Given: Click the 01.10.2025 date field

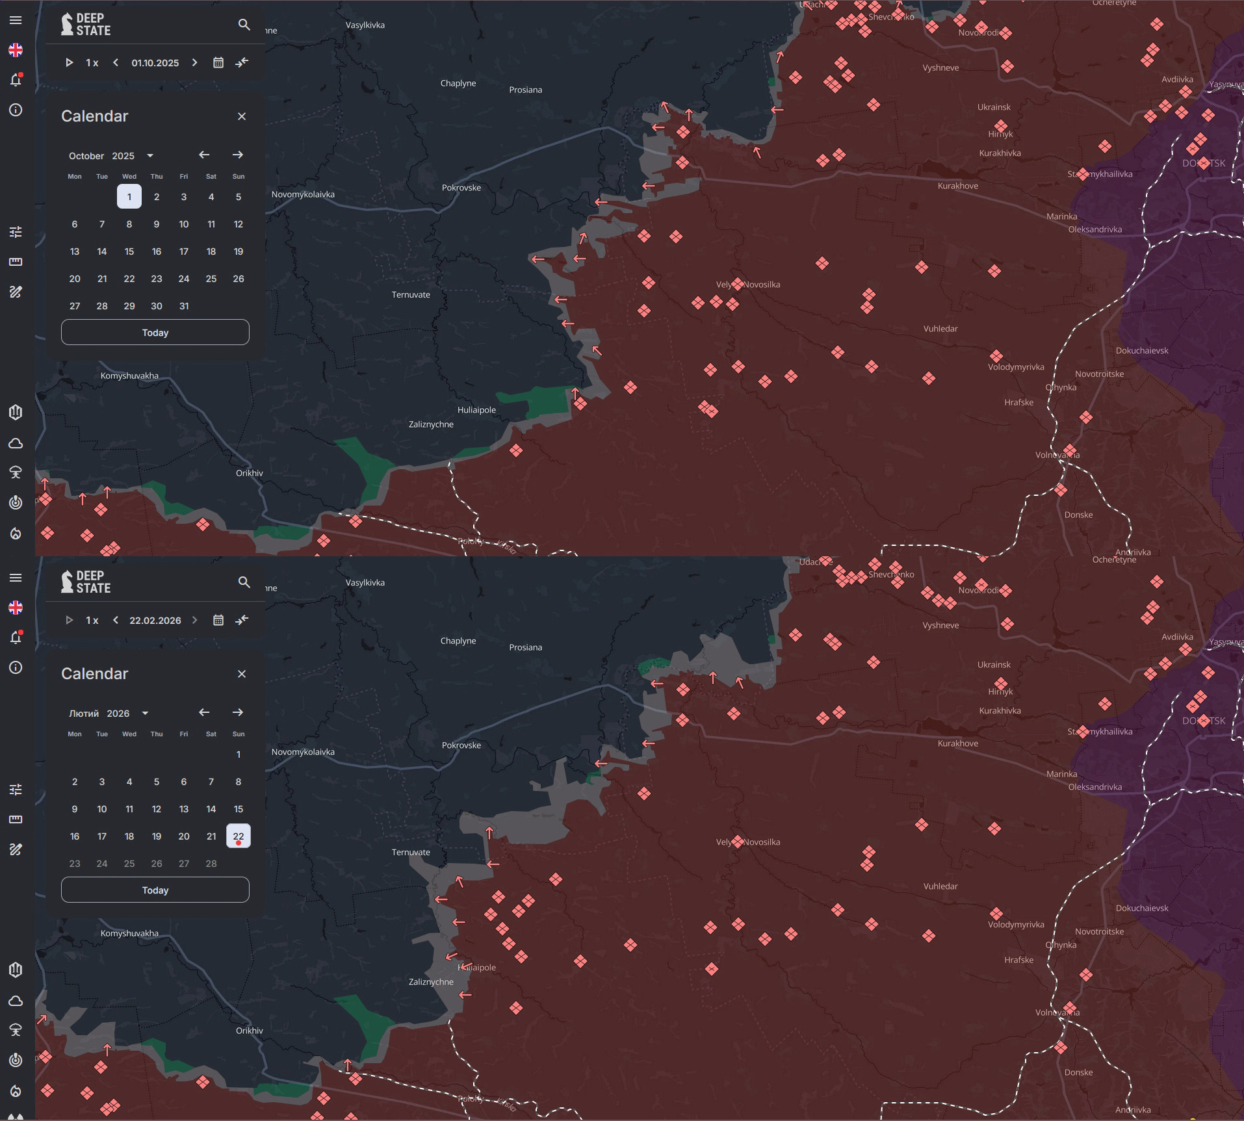Looking at the screenshot, I should pyautogui.click(x=155, y=63).
